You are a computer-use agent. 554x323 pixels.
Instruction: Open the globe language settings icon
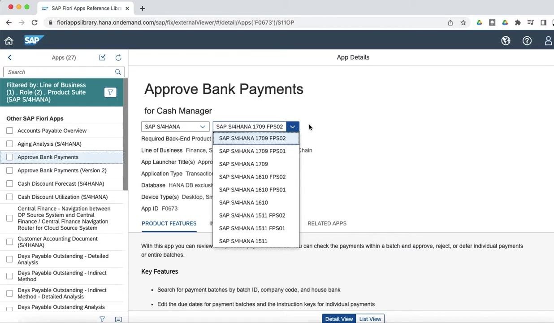tap(506, 41)
